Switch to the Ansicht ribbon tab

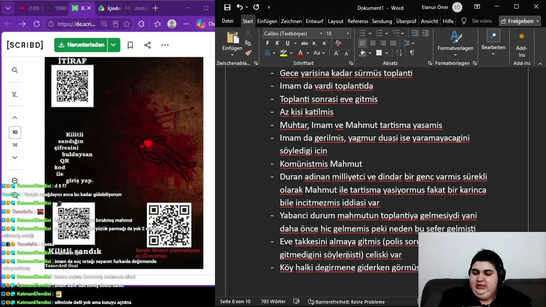coord(430,21)
